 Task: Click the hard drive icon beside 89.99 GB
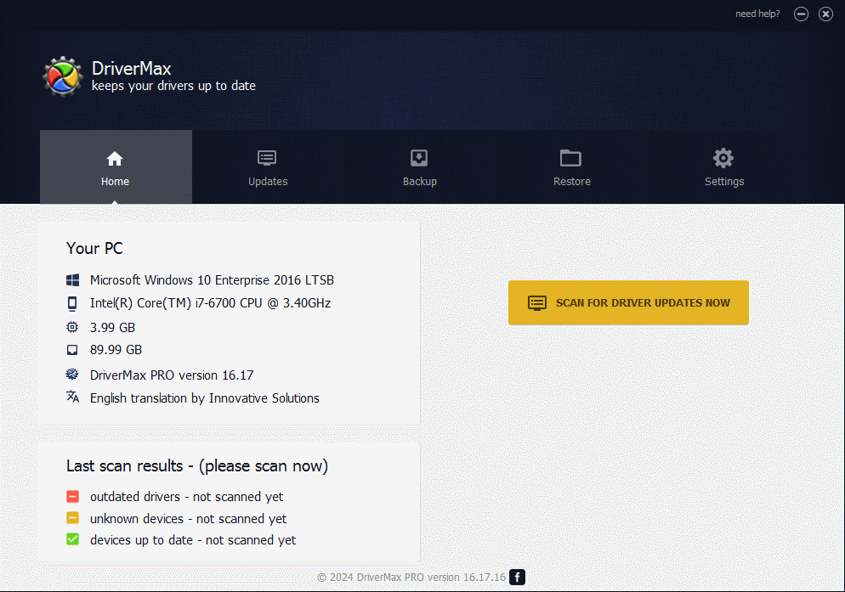click(x=72, y=350)
